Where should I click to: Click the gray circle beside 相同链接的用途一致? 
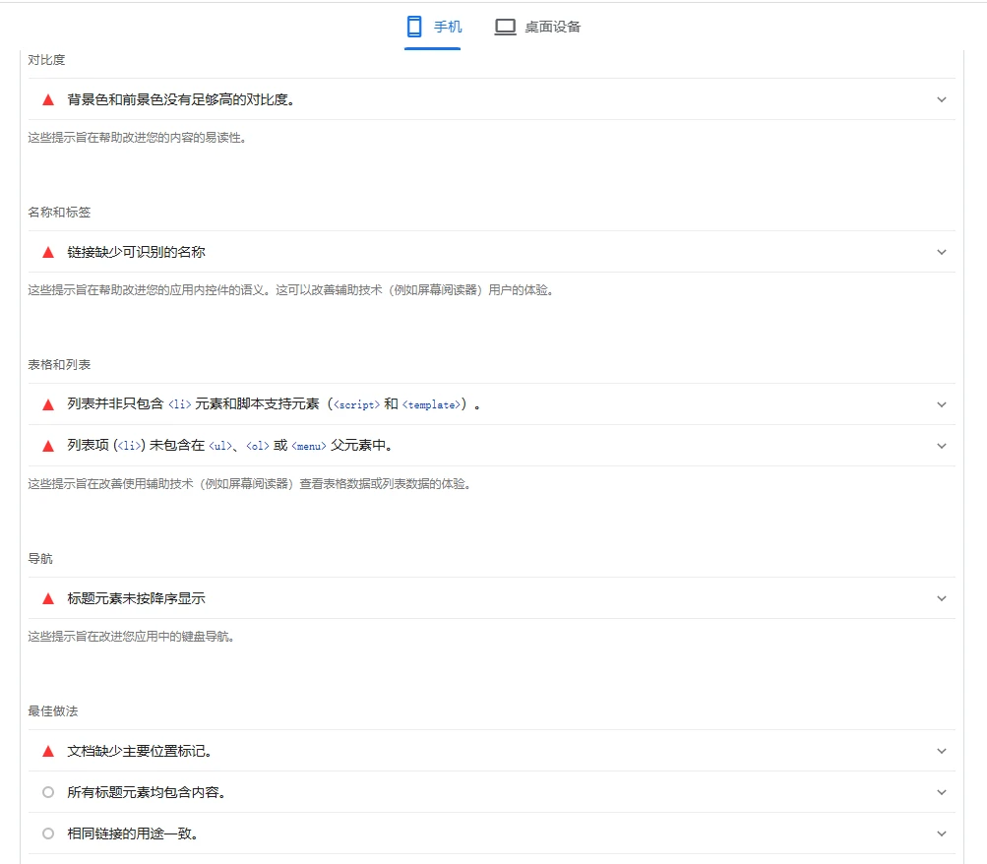point(48,833)
